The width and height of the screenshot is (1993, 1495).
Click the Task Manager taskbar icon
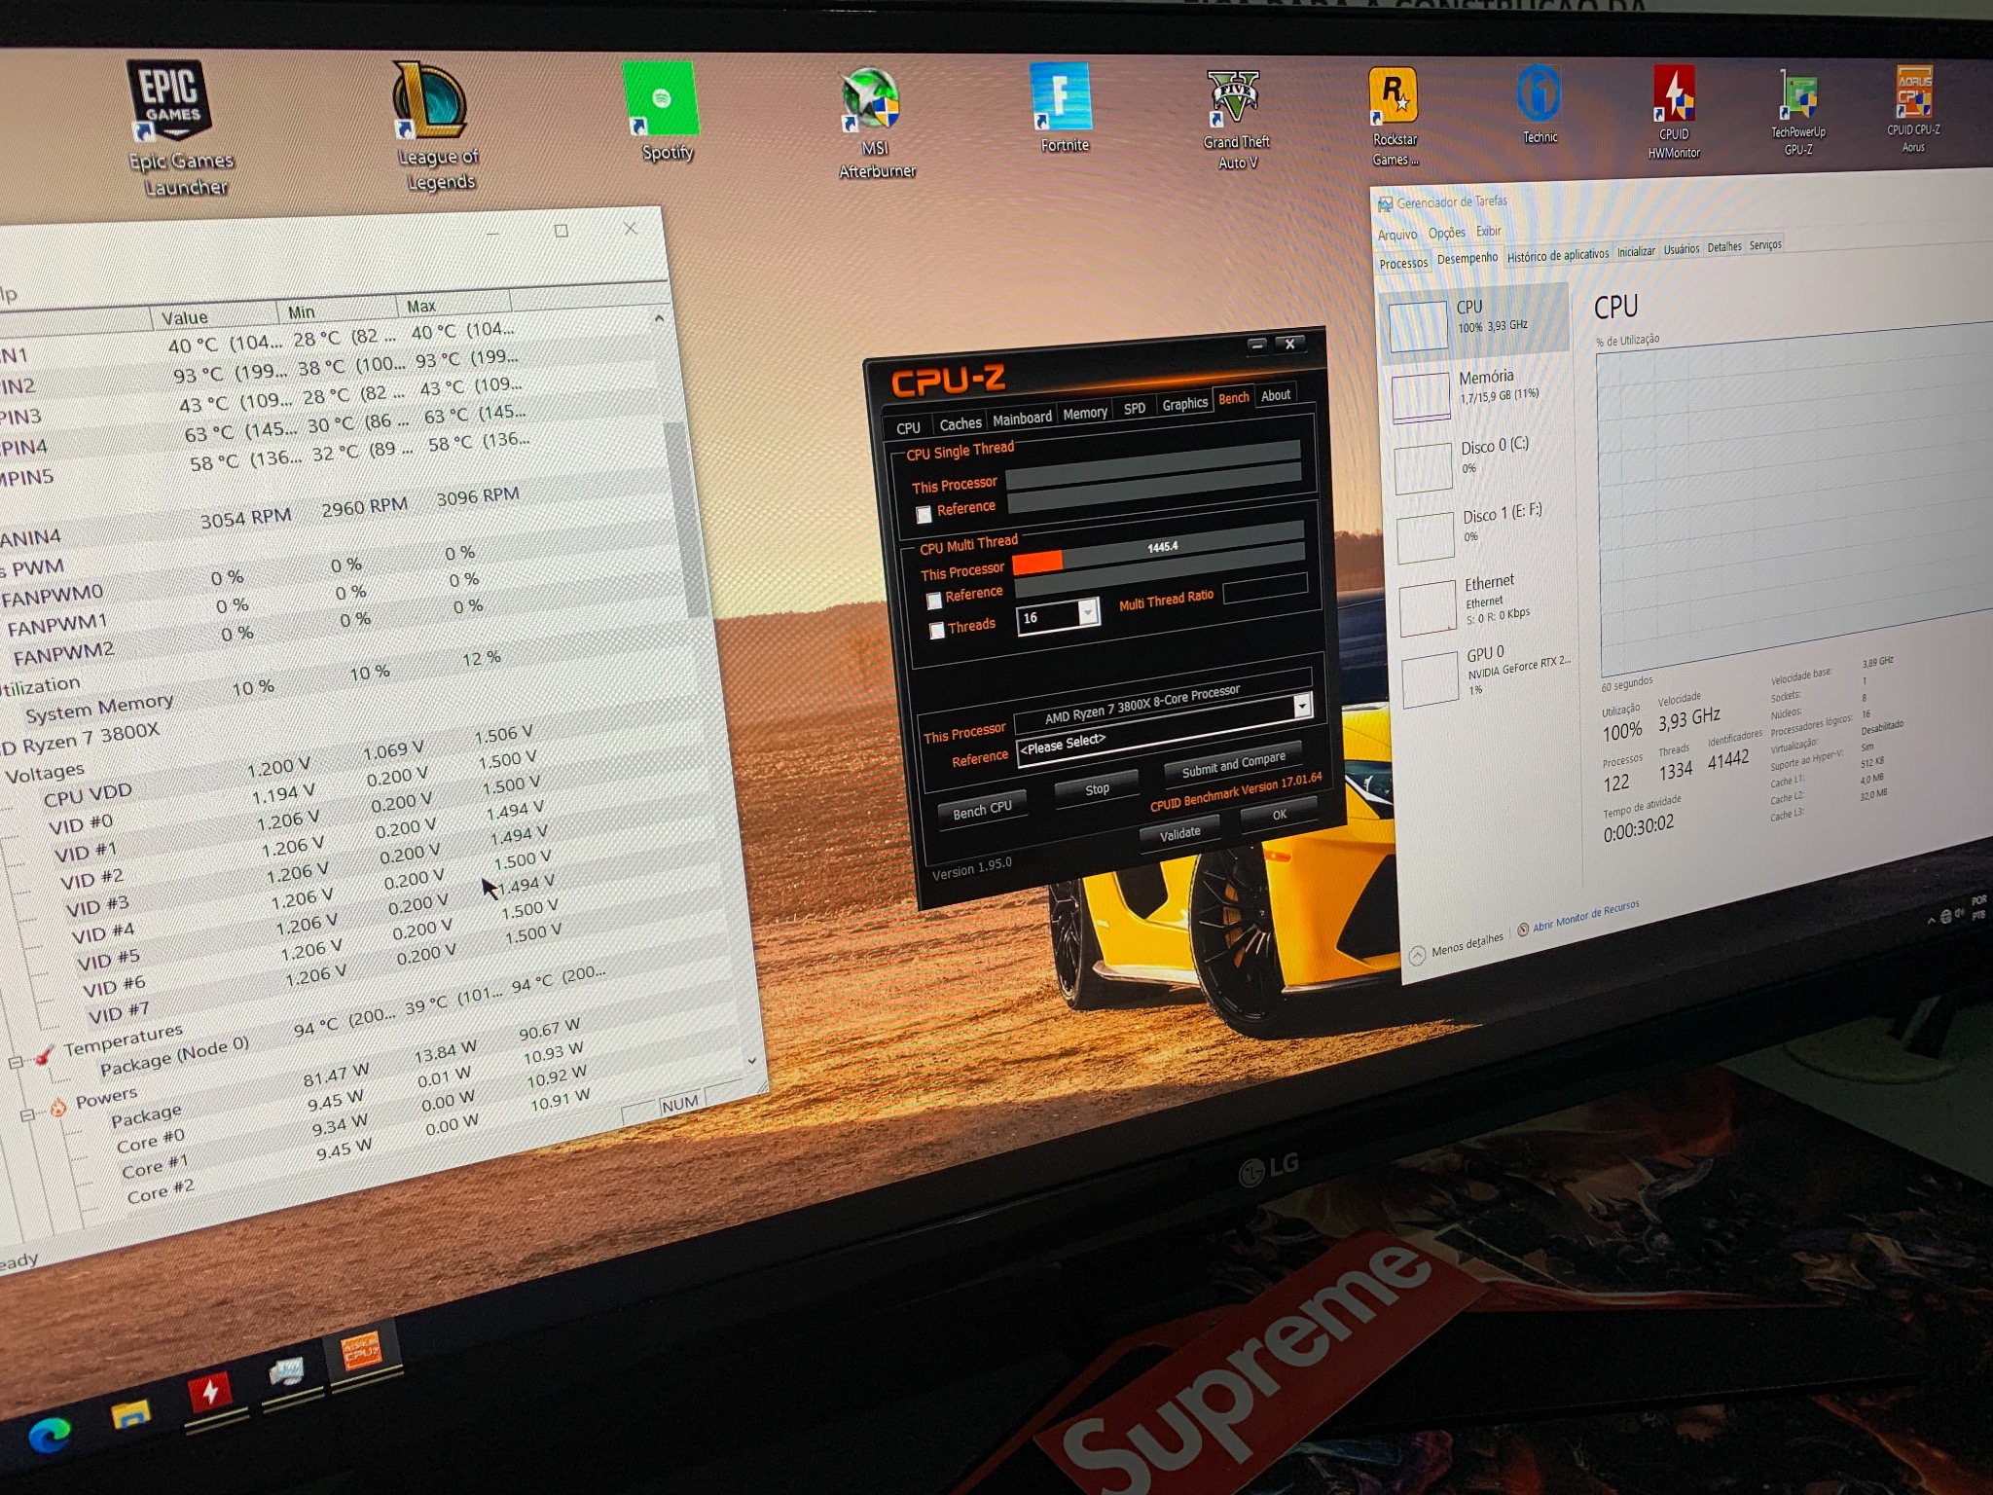coord(287,1371)
